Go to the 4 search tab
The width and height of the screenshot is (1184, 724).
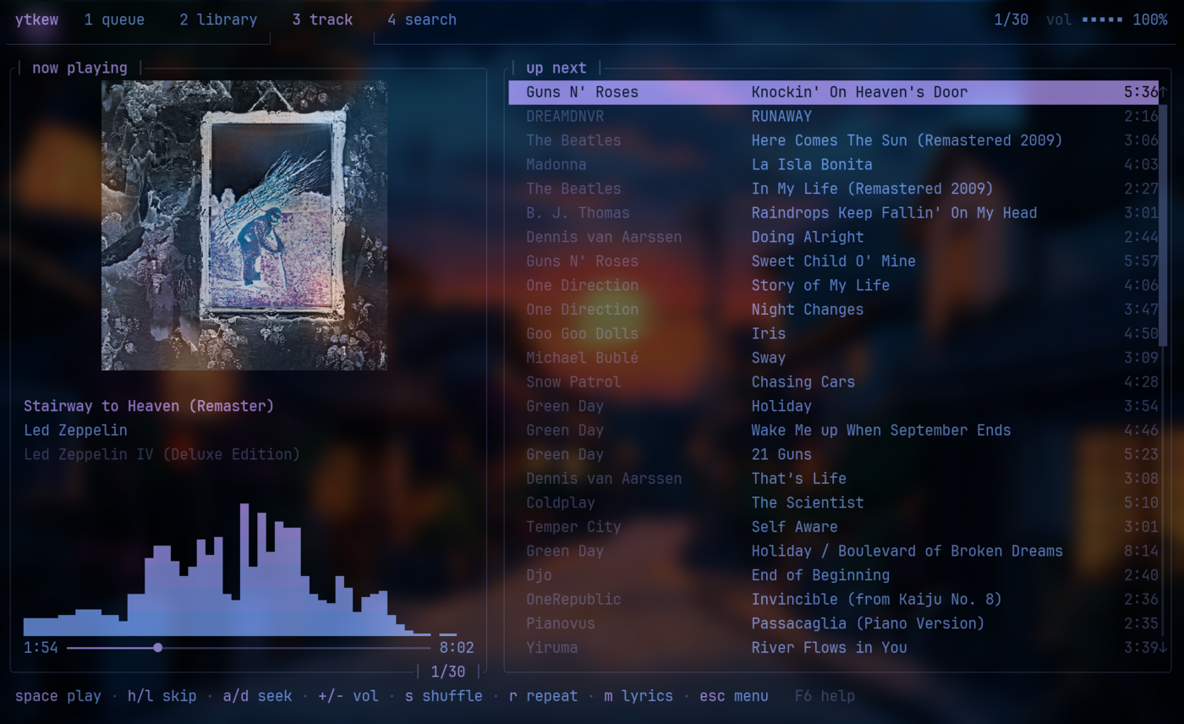click(x=422, y=19)
